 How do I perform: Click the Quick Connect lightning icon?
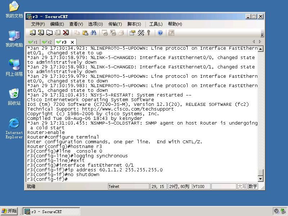coord(41,33)
